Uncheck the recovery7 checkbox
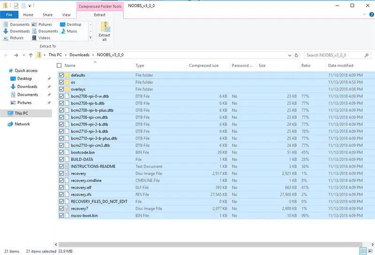375x255 pixels. [x=61, y=208]
